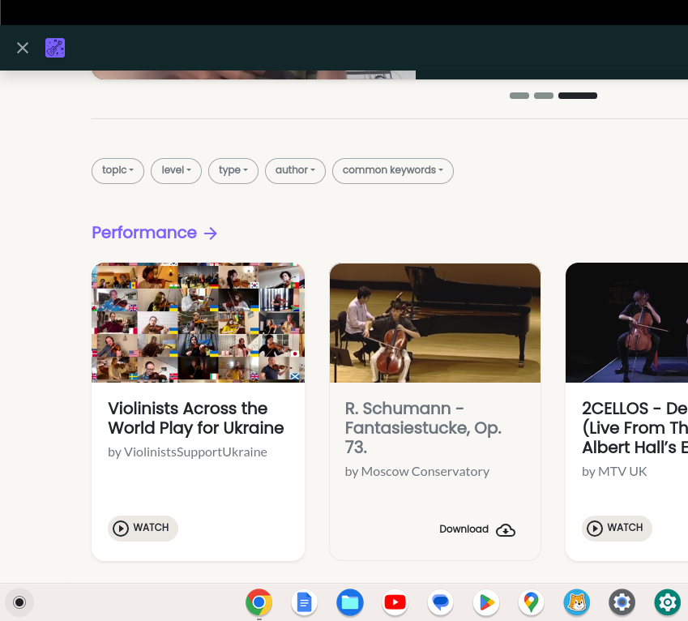
Task: Open the Violinists for Ukraine thumbnail
Action: coord(198,323)
